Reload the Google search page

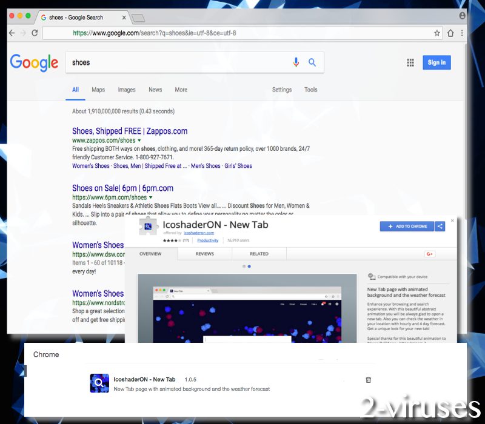click(x=35, y=33)
